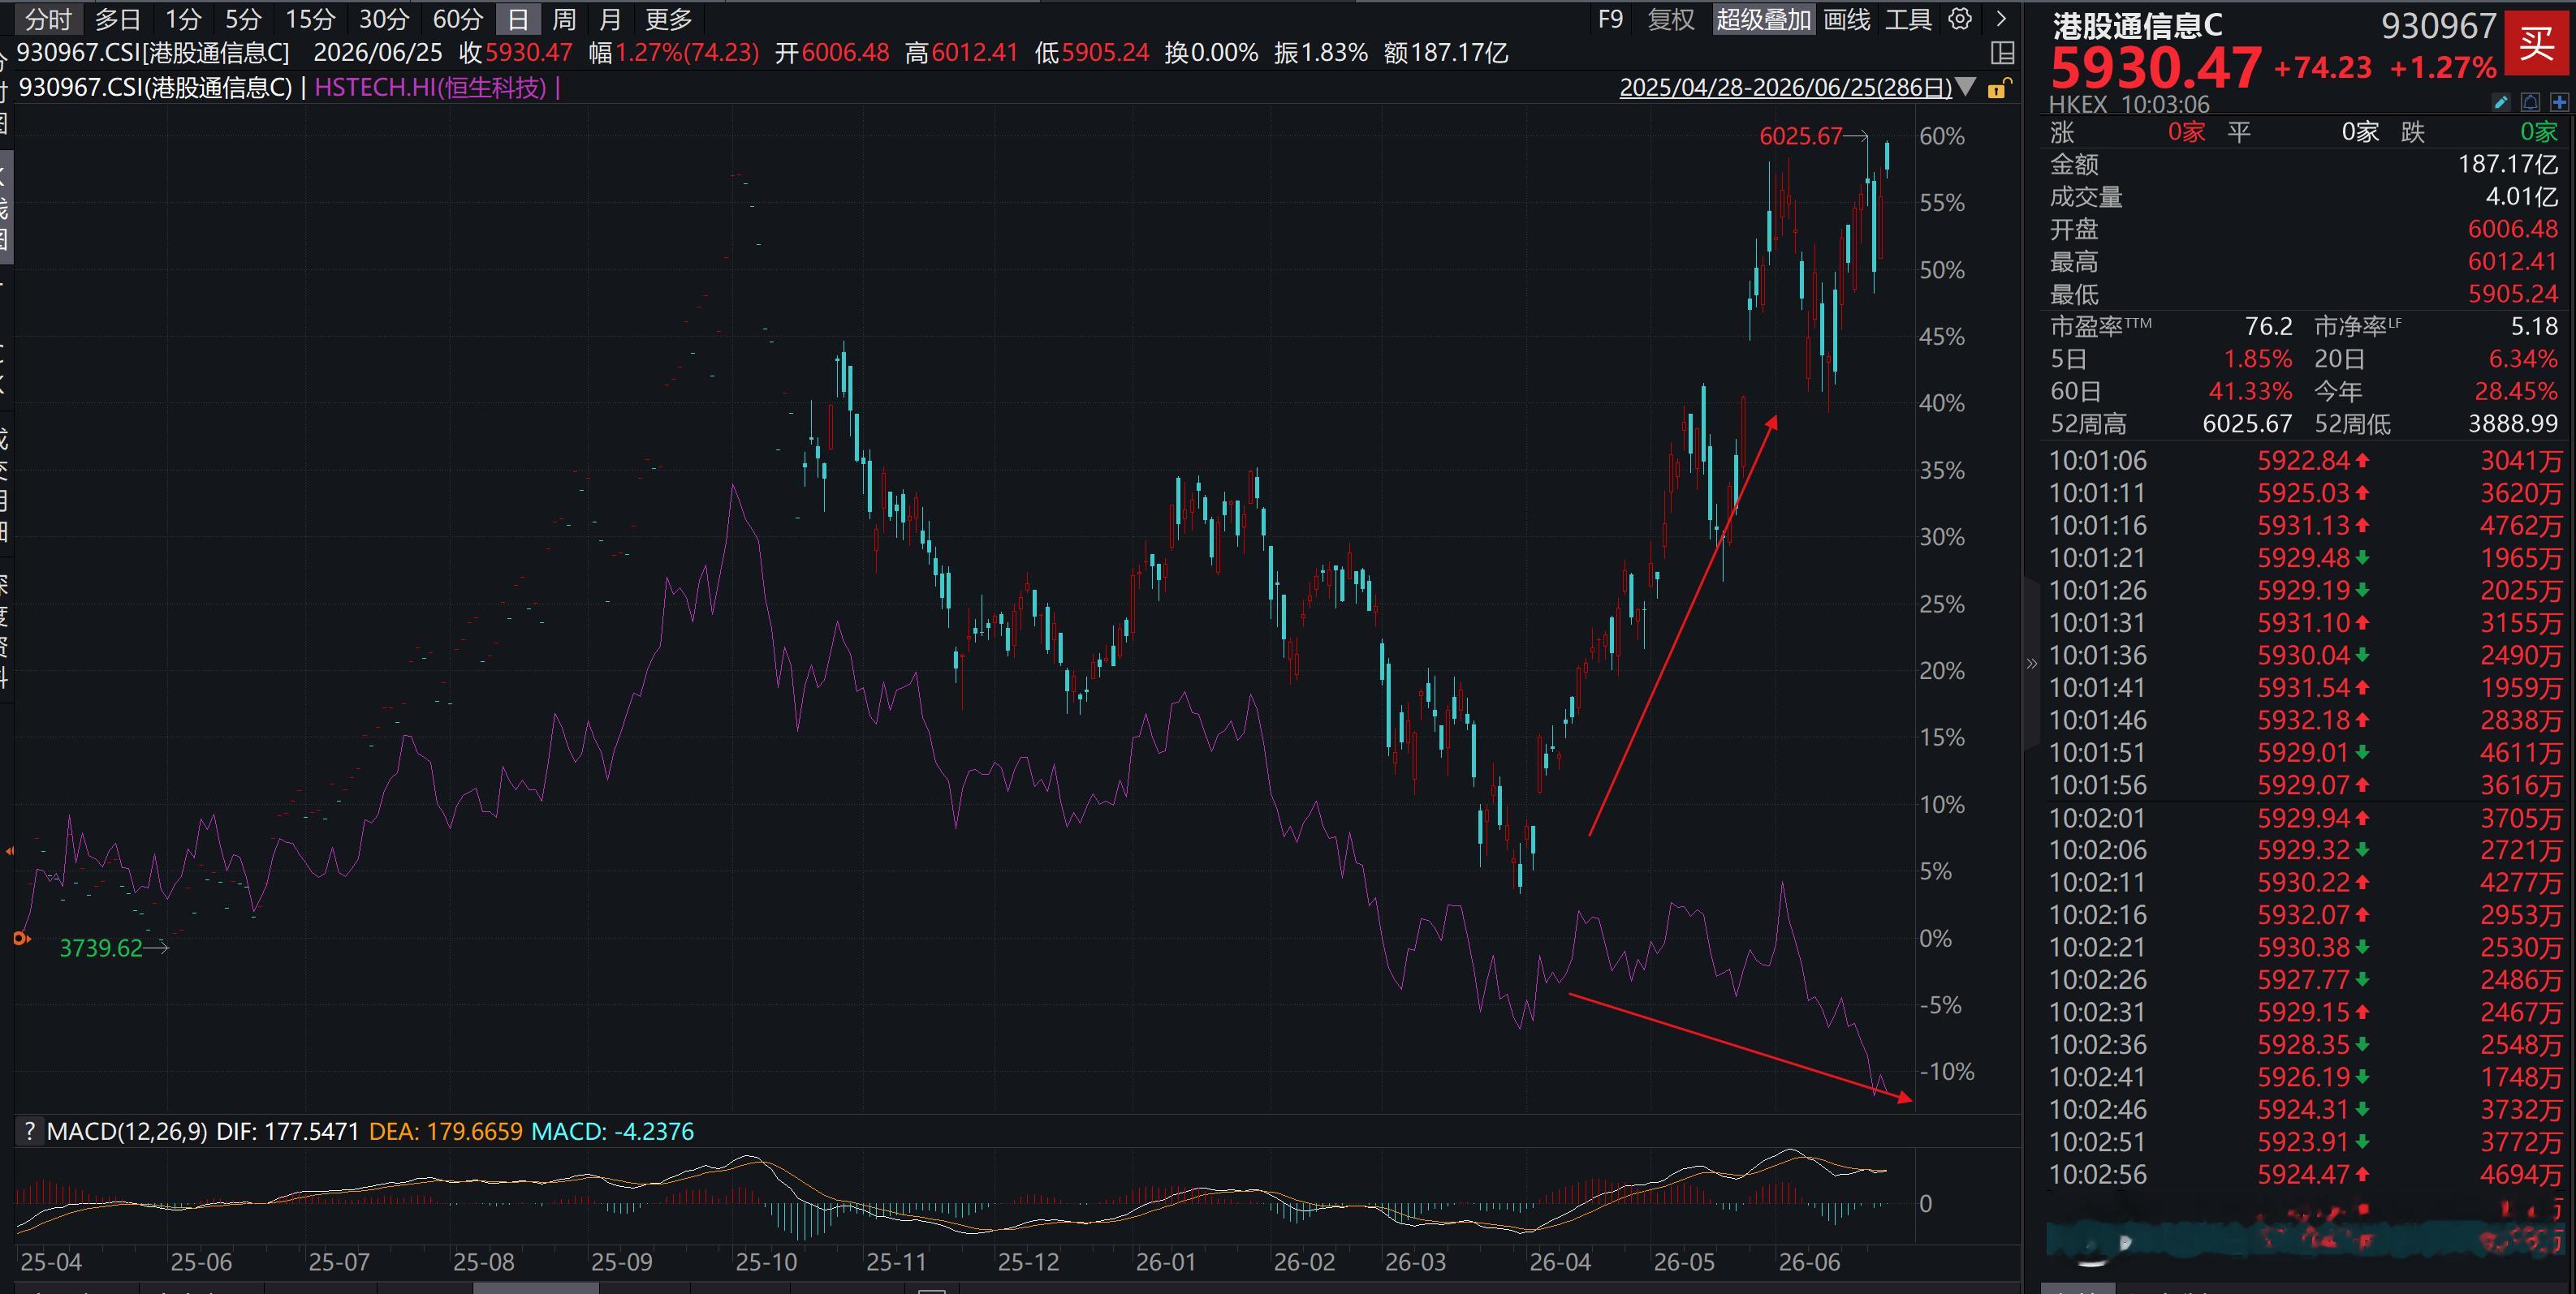Click the 金额 value 187.17亿 in panel
The image size is (2576, 1294).
click(2508, 164)
